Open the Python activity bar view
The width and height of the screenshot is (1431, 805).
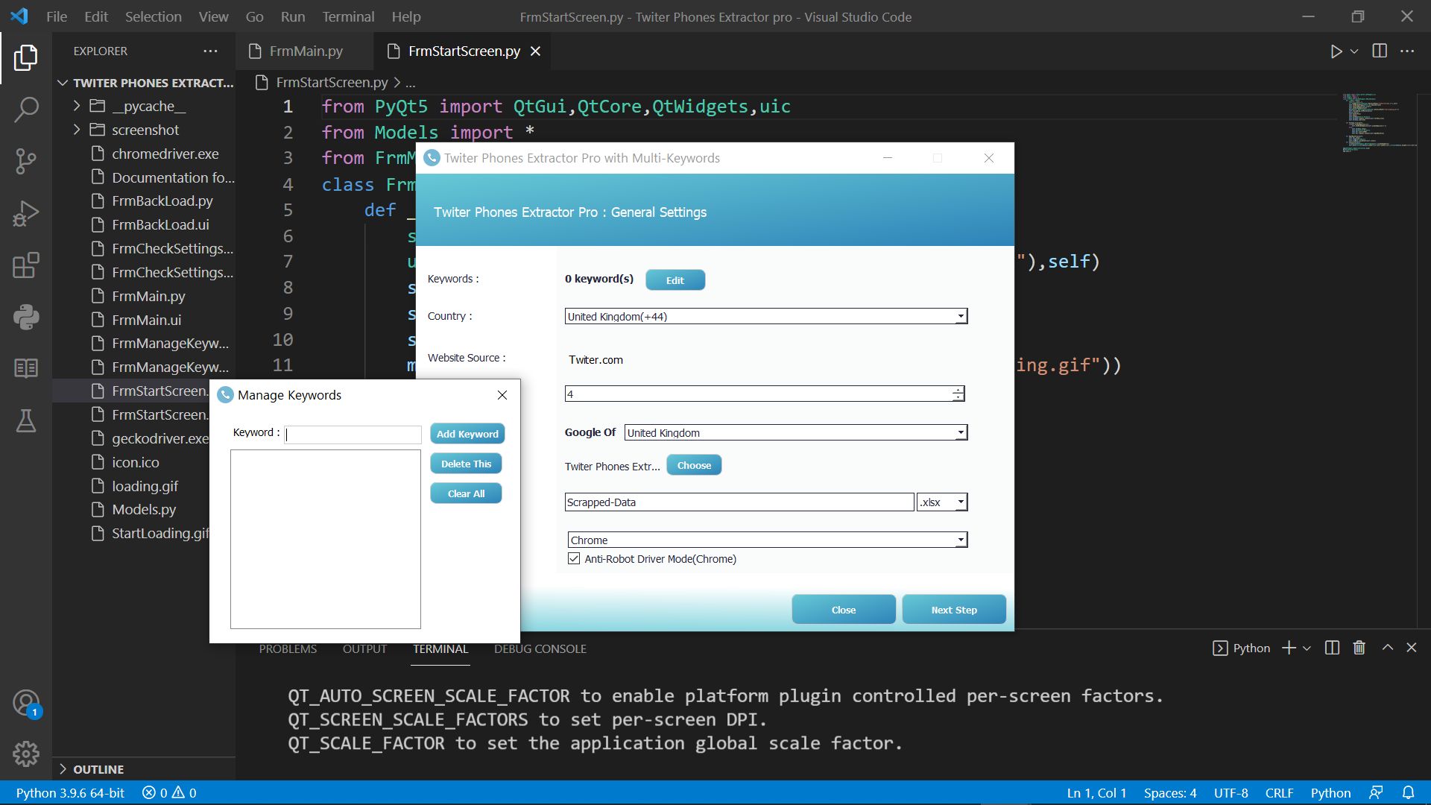click(x=26, y=317)
